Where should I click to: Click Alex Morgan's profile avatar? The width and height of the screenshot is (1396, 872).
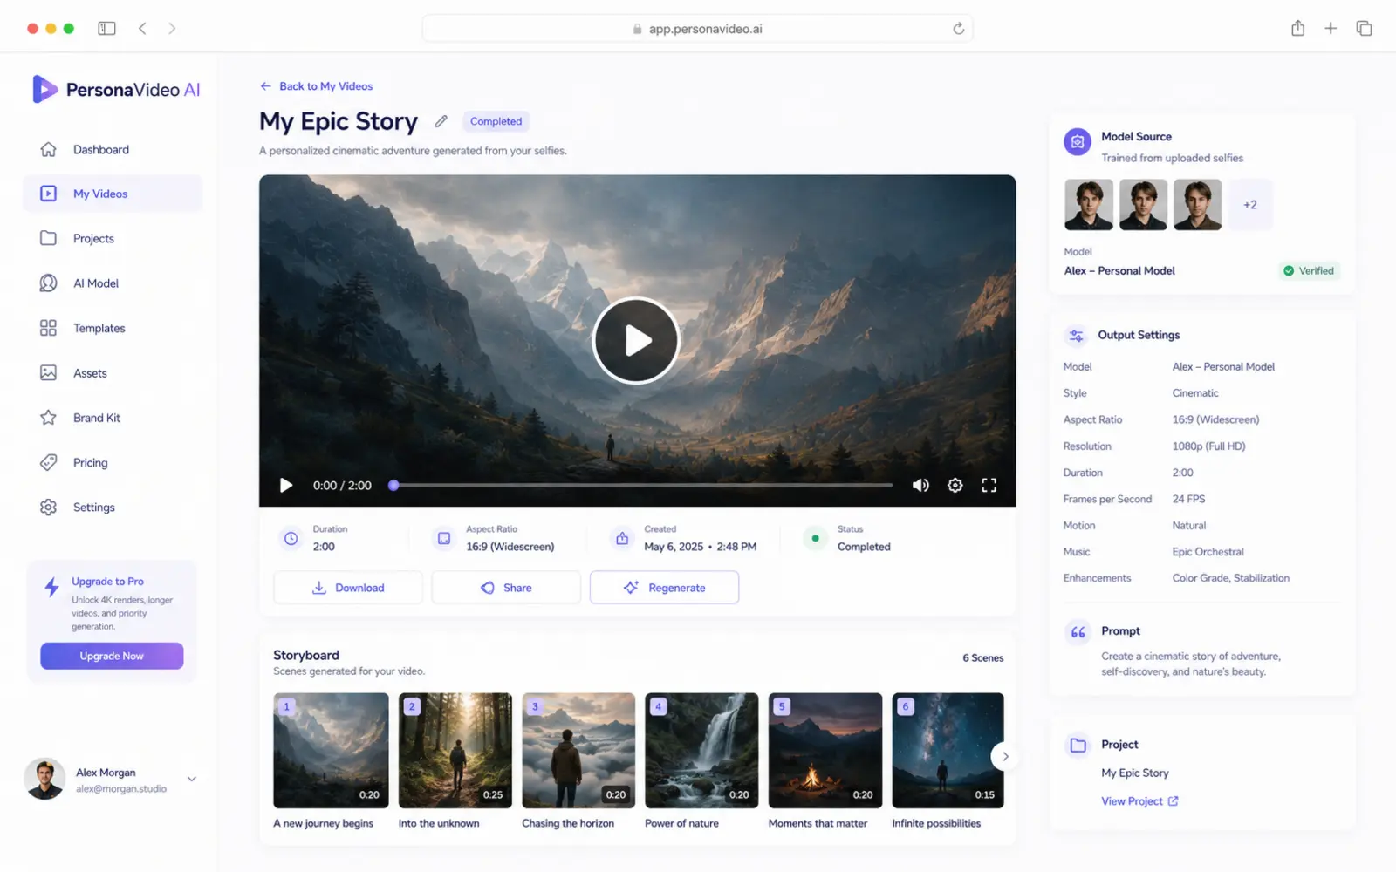pos(44,779)
